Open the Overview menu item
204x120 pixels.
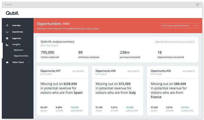(16, 25)
